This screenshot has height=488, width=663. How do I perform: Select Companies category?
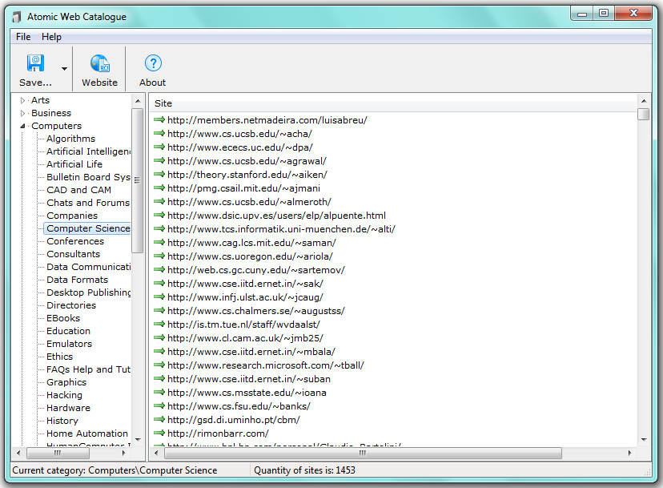pyautogui.click(x=72, y=216)
